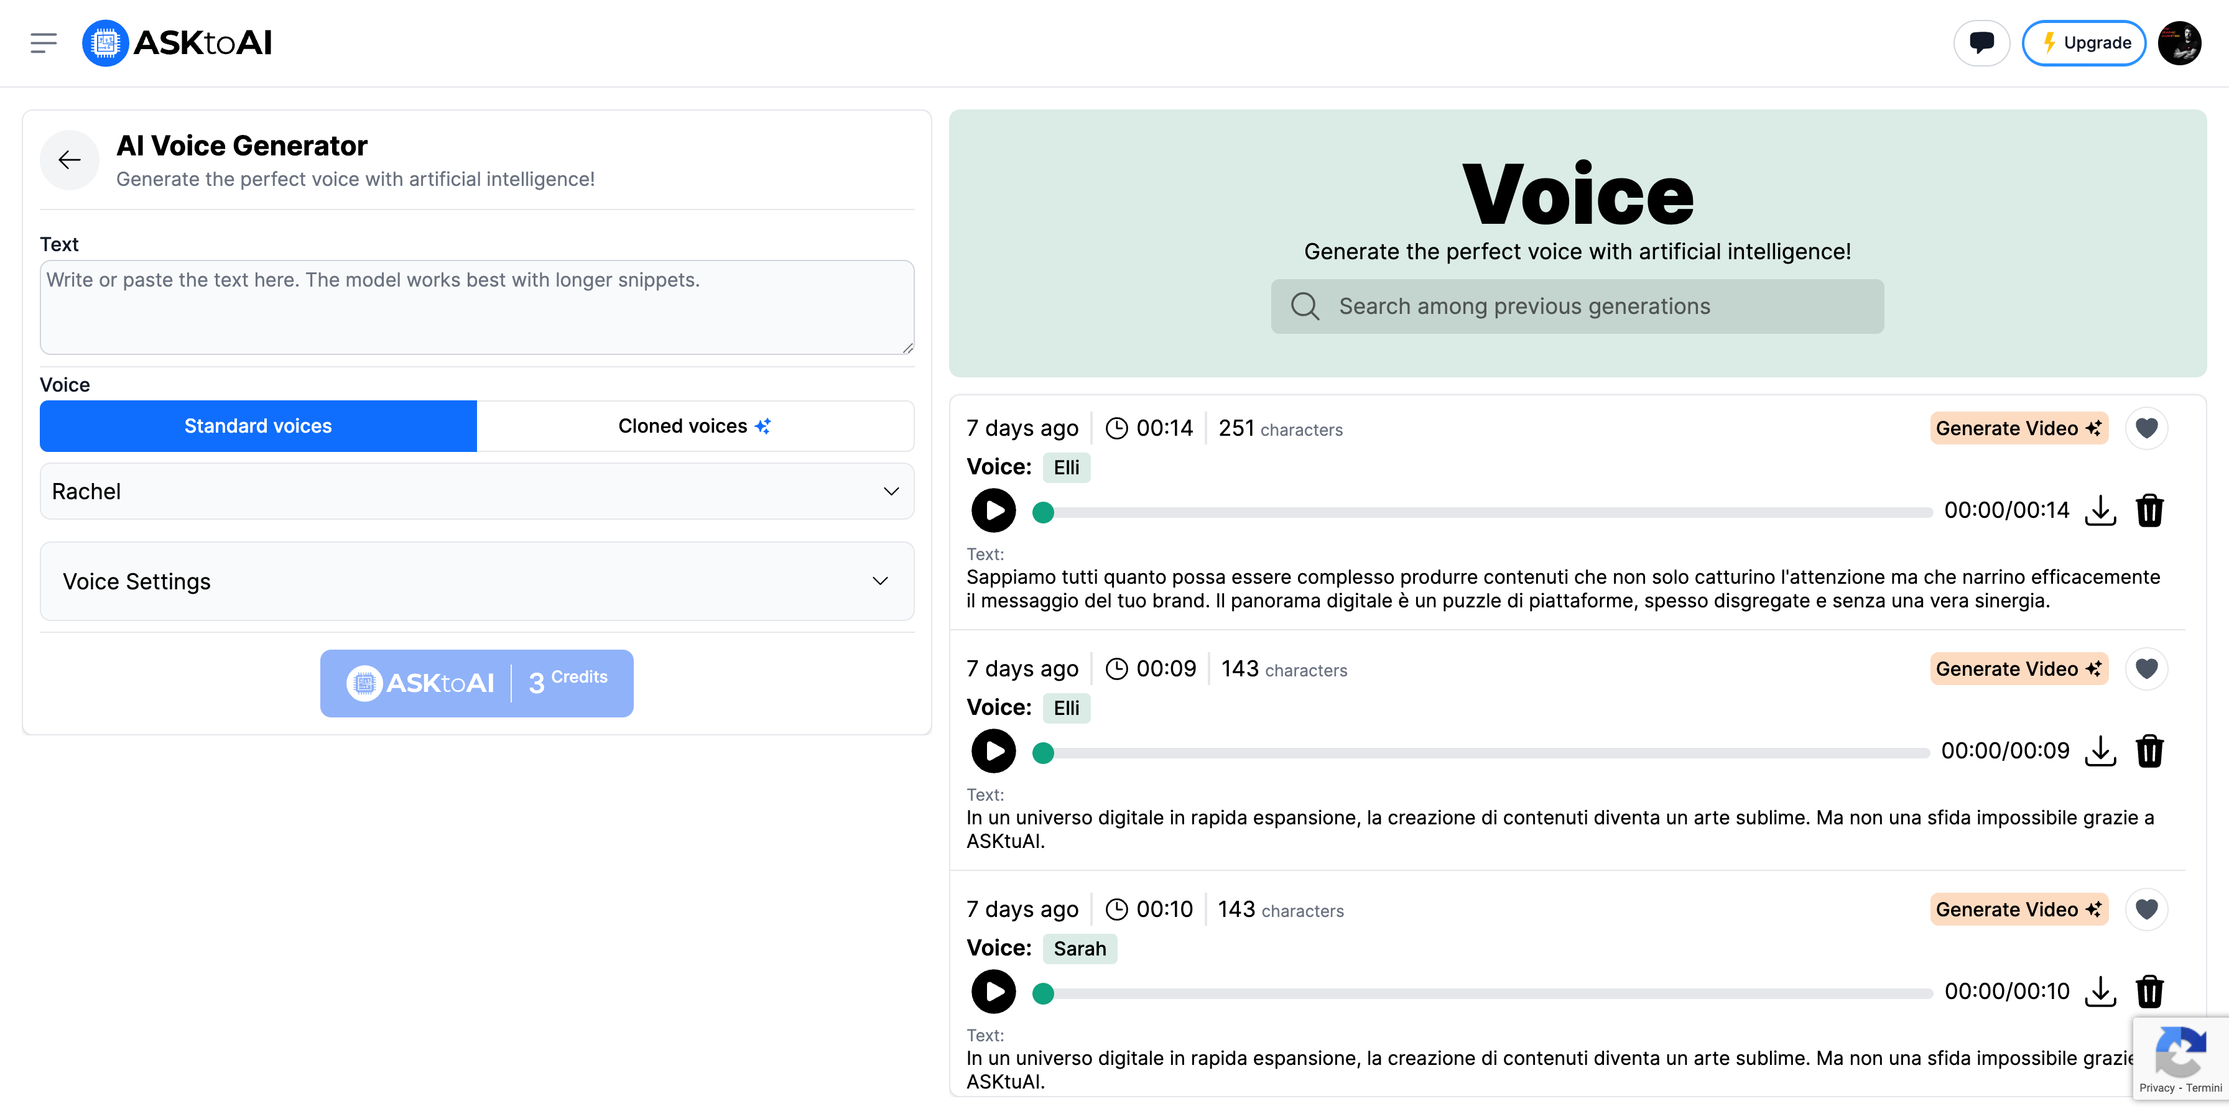Open the Rachel voice dropdown
Viewport: 2229px width, 1119px height.
pos(477,491)
